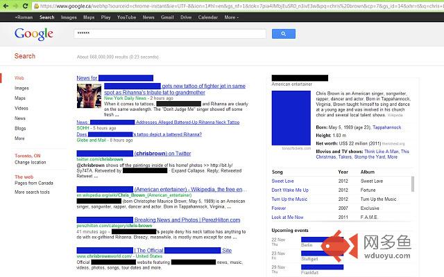Open the More menu in top bar
The width and height of the screenshot is (444, 277).
pos(231,17)
